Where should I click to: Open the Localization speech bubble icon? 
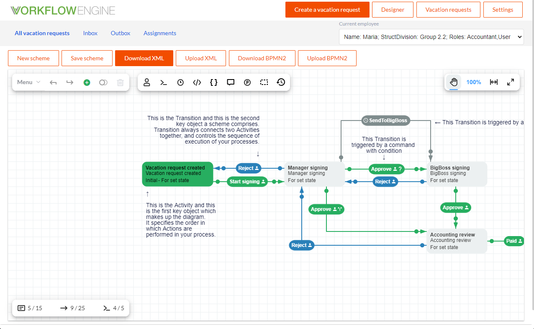[231, 82]
